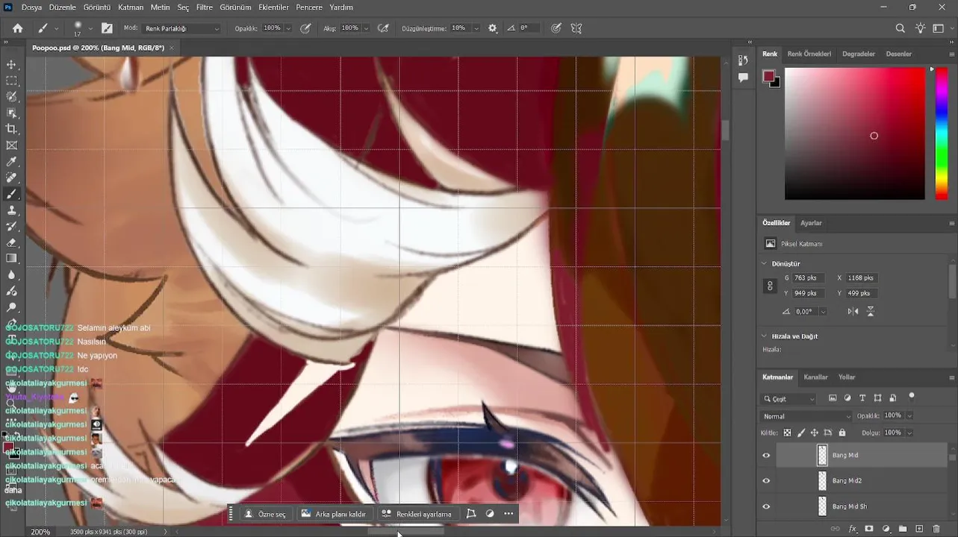Open the Dosya menu

(31, 7)
